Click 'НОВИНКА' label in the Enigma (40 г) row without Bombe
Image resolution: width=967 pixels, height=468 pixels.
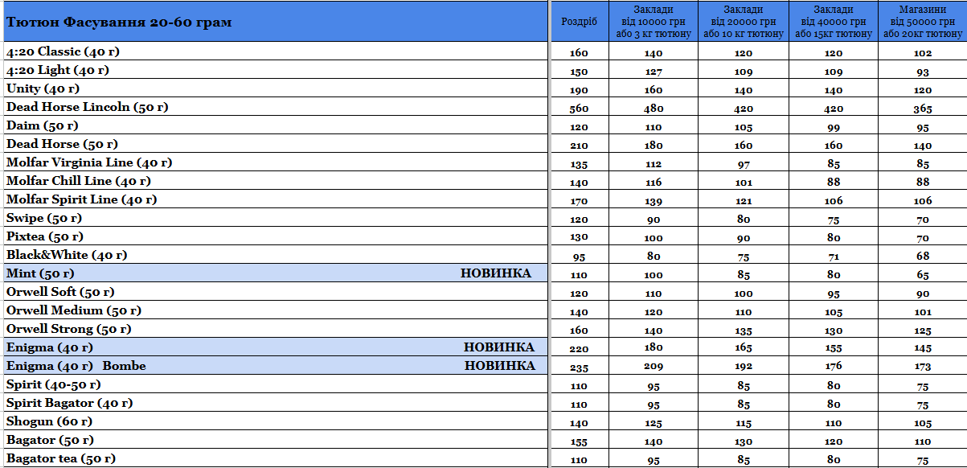[x=499, y=347]
